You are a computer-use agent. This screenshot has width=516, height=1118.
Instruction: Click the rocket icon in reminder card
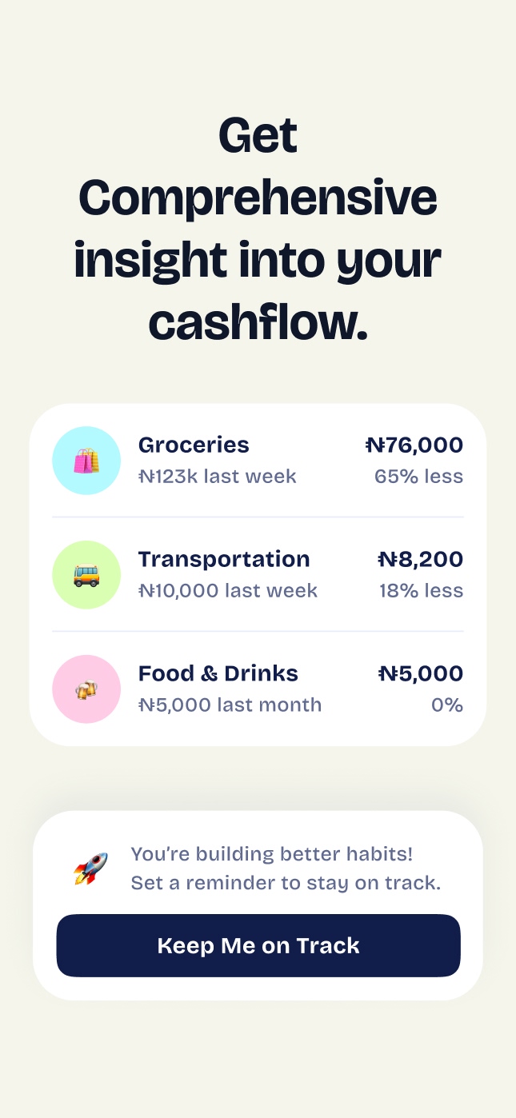(x=90, y=868)
